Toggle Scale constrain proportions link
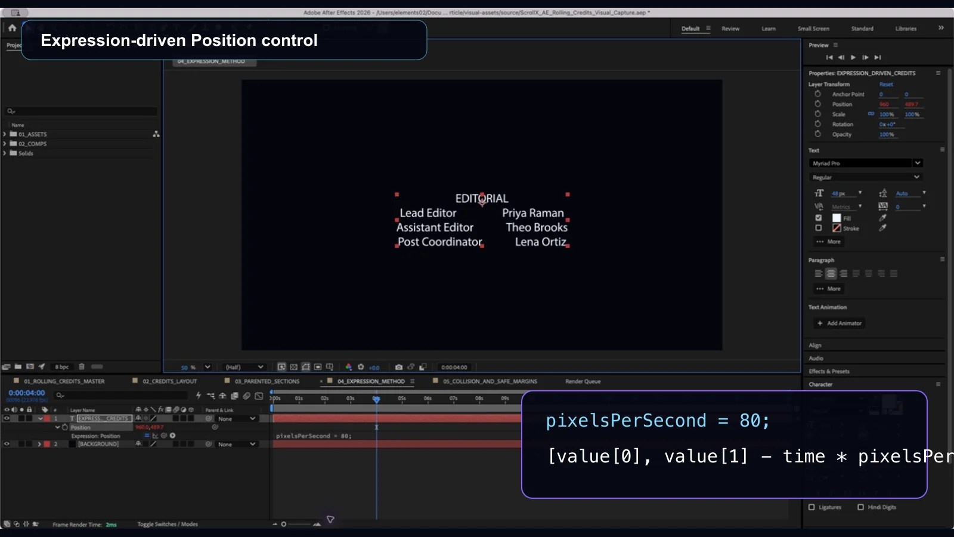This screenshot has height=537, width=954. pos(871,114)
